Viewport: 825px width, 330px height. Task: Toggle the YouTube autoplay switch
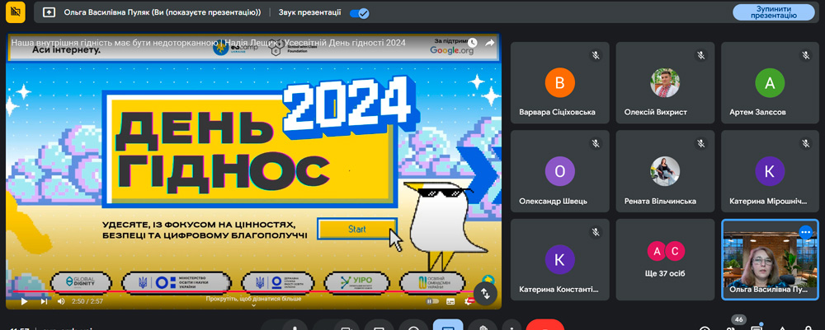click(432, 301)
